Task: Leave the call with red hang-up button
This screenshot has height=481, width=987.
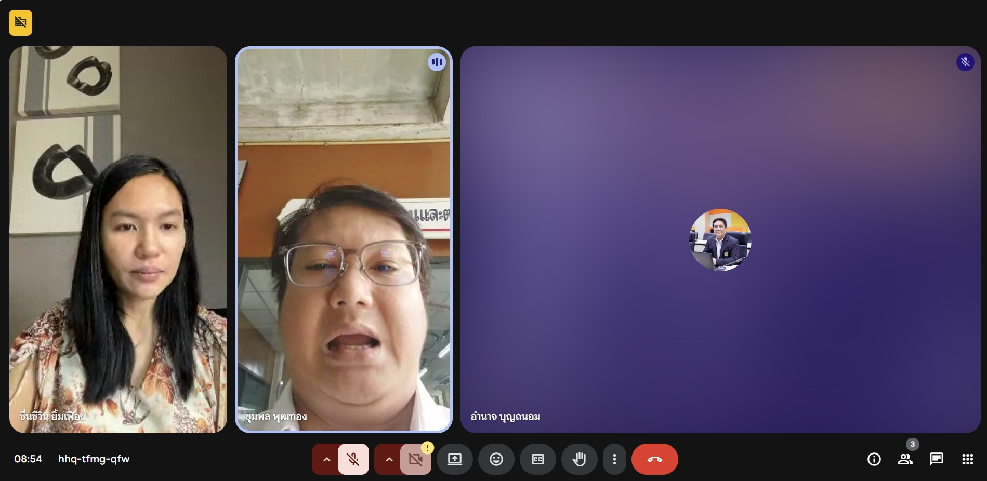Action: click(654, 459)
